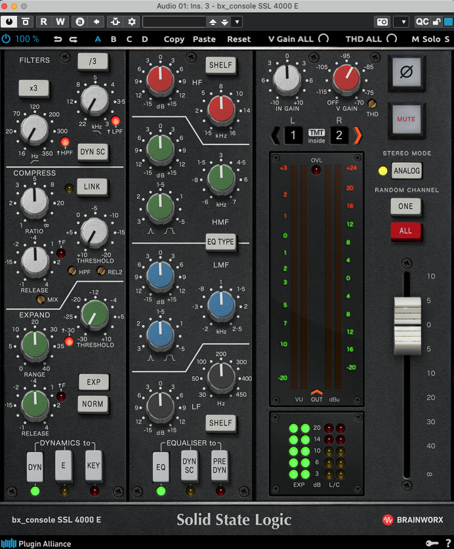Click Paste in the toolbar
The width and height of the screenshot is (454, 549).
(204, 39)
